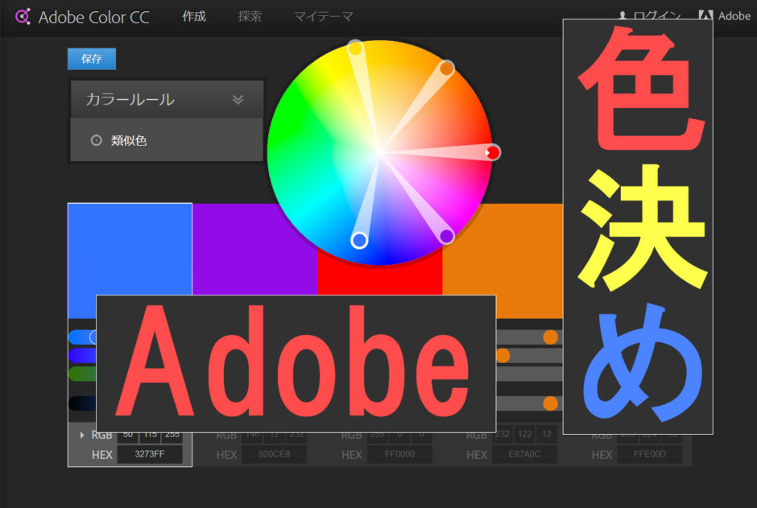The width and height of the screenshot is (757, 508).
Task: Click the topmost orange slider knob
Action: click(551, 337)
